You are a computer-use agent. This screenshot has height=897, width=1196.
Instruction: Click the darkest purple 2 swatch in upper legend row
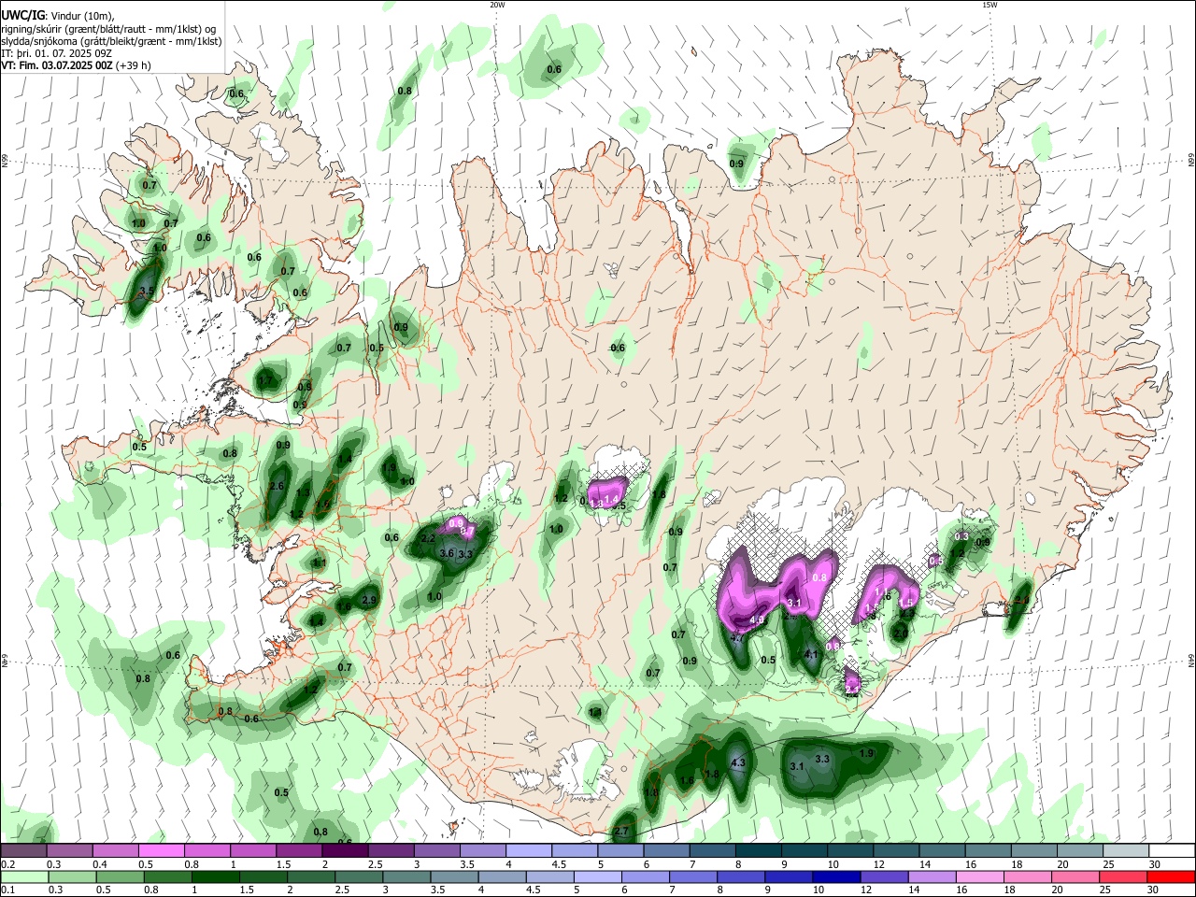345,850
